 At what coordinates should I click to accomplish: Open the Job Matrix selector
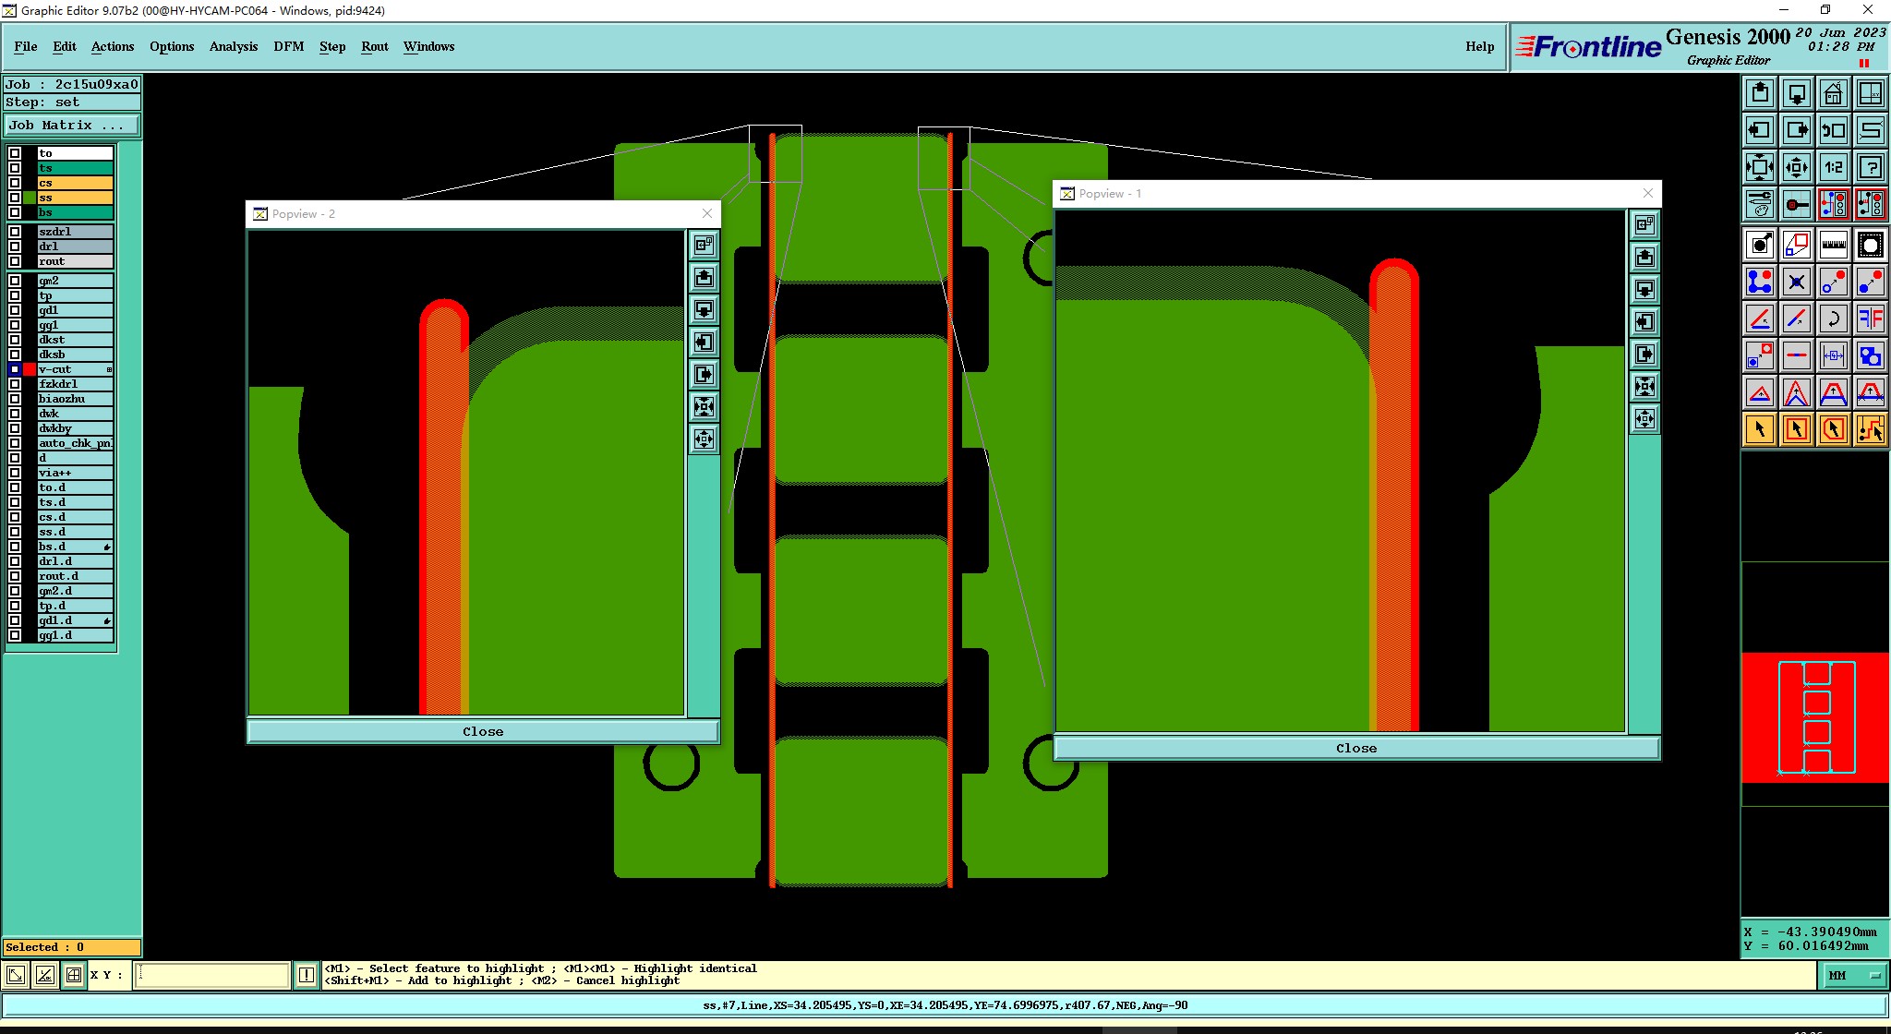click(x=72, y=126)
